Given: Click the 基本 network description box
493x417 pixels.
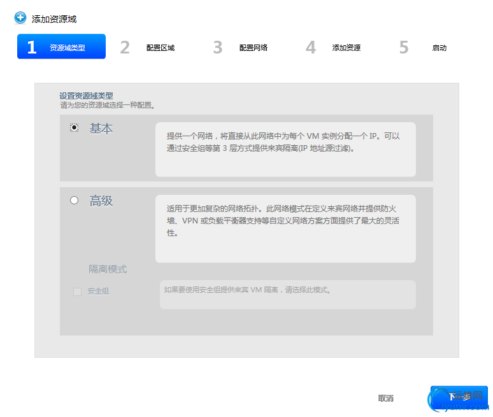Looking at the screenshot, I should (285, 149).
